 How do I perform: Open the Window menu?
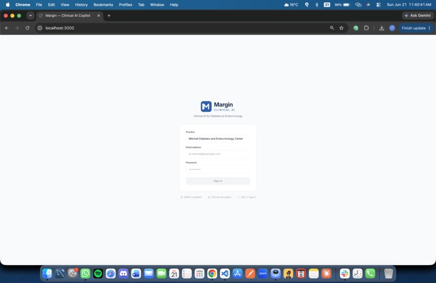[x=157, y=5]
